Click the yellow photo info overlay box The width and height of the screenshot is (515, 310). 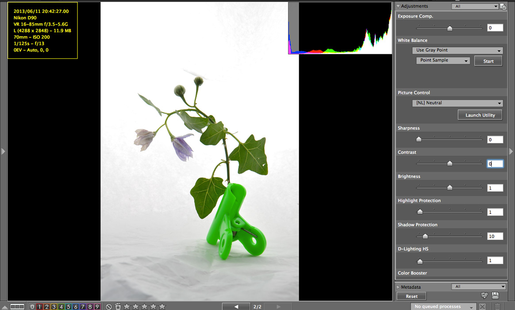tap(43, 30)
